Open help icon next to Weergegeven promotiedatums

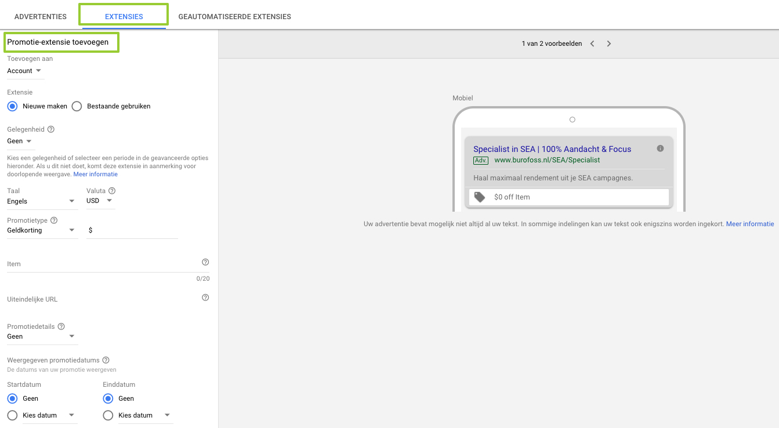pyautogui.click(x=106, y=360)
